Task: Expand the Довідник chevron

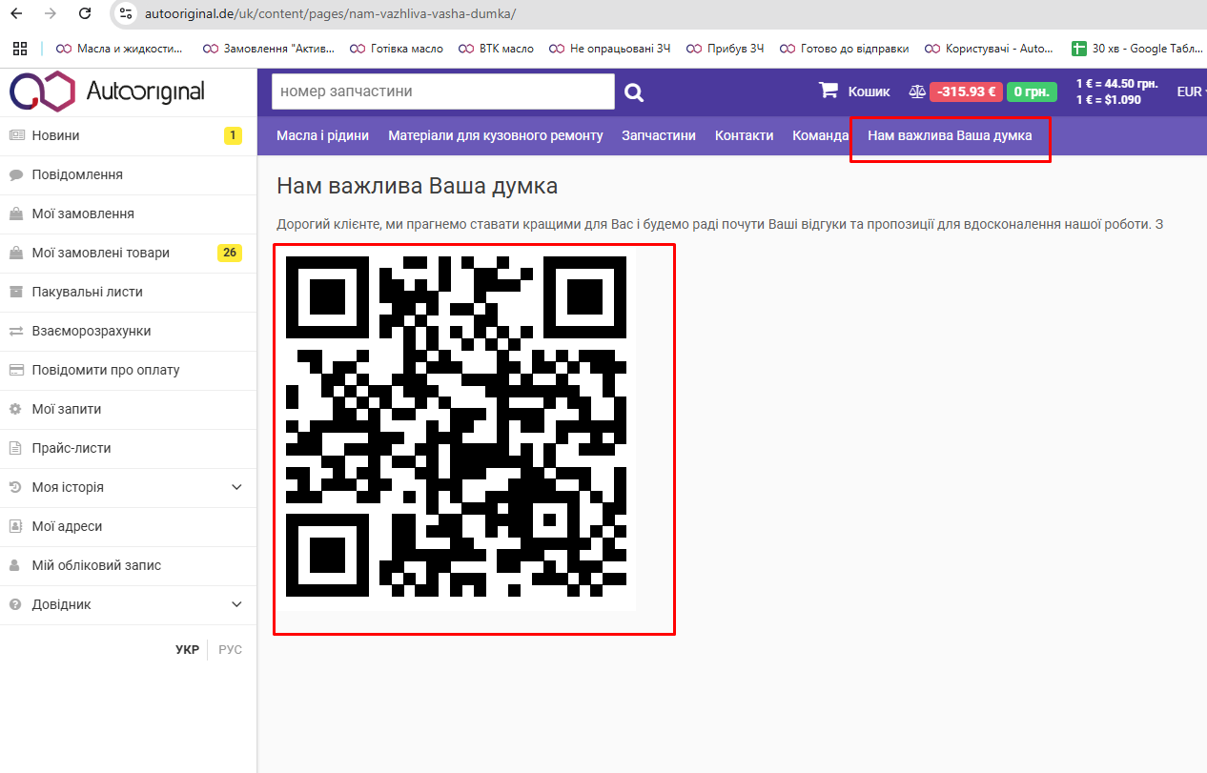Action: pos(237,604)
